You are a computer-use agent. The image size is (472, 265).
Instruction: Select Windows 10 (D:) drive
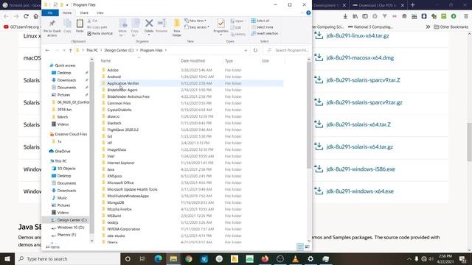(71, 227)
